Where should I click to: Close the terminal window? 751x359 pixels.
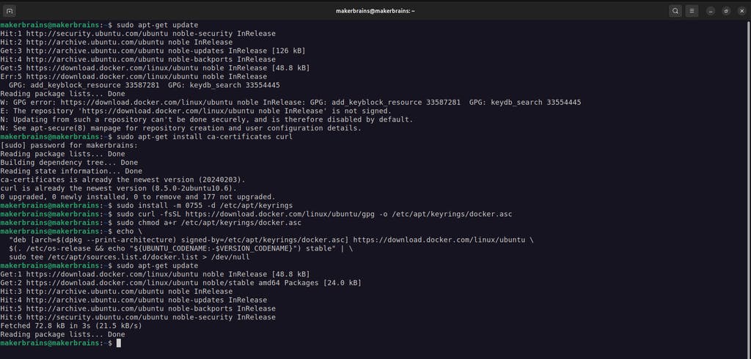741,11
